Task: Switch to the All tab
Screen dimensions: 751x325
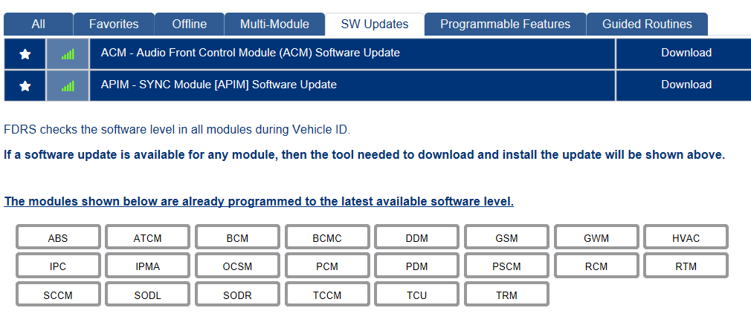Action: 39,24
